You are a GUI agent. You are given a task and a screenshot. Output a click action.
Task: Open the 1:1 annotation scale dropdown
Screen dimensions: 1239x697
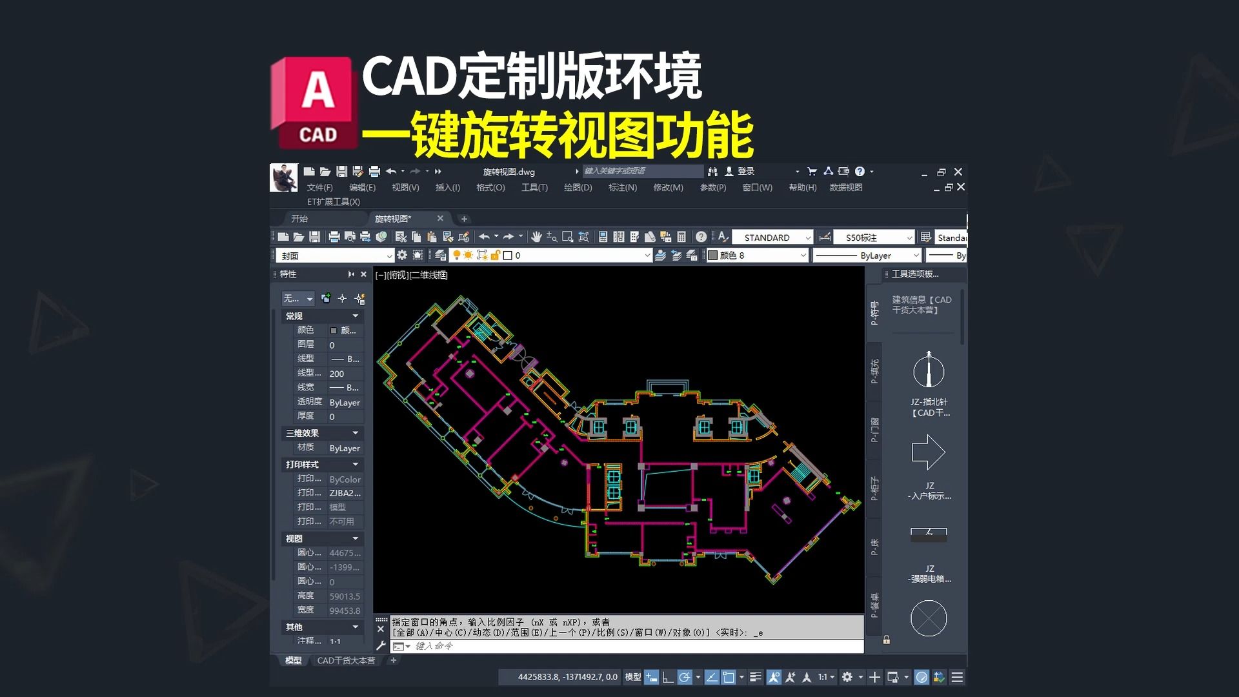click(x=827, y=677)
